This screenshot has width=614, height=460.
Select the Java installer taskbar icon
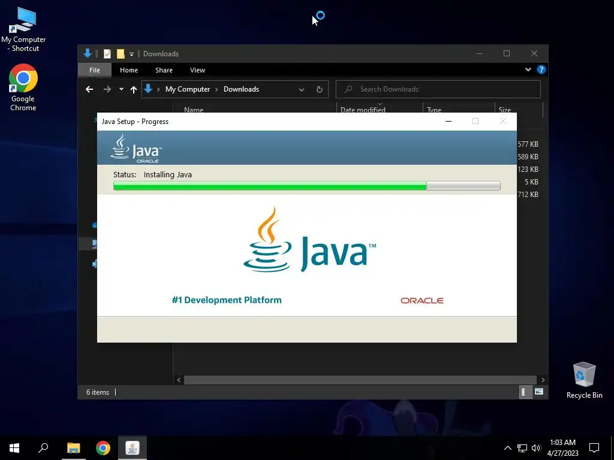tap(133, 448)
